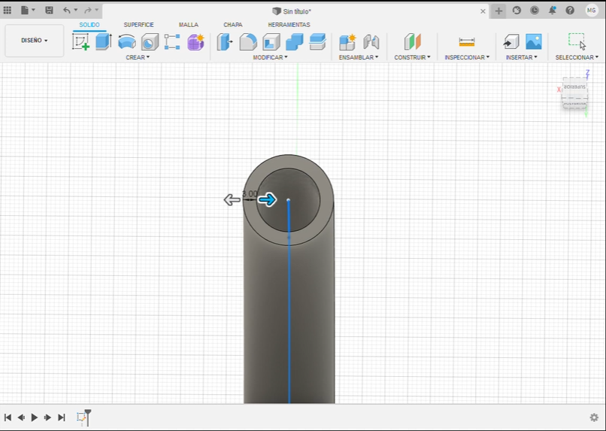
Task: Select the Combine tool
Action: (295, 42)
